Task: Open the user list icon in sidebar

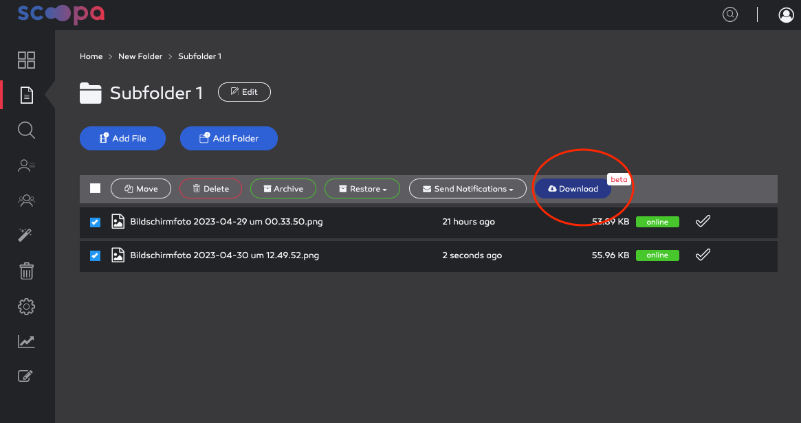Action: [27, 165]
